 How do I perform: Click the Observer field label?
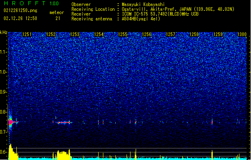pos(81,4)
